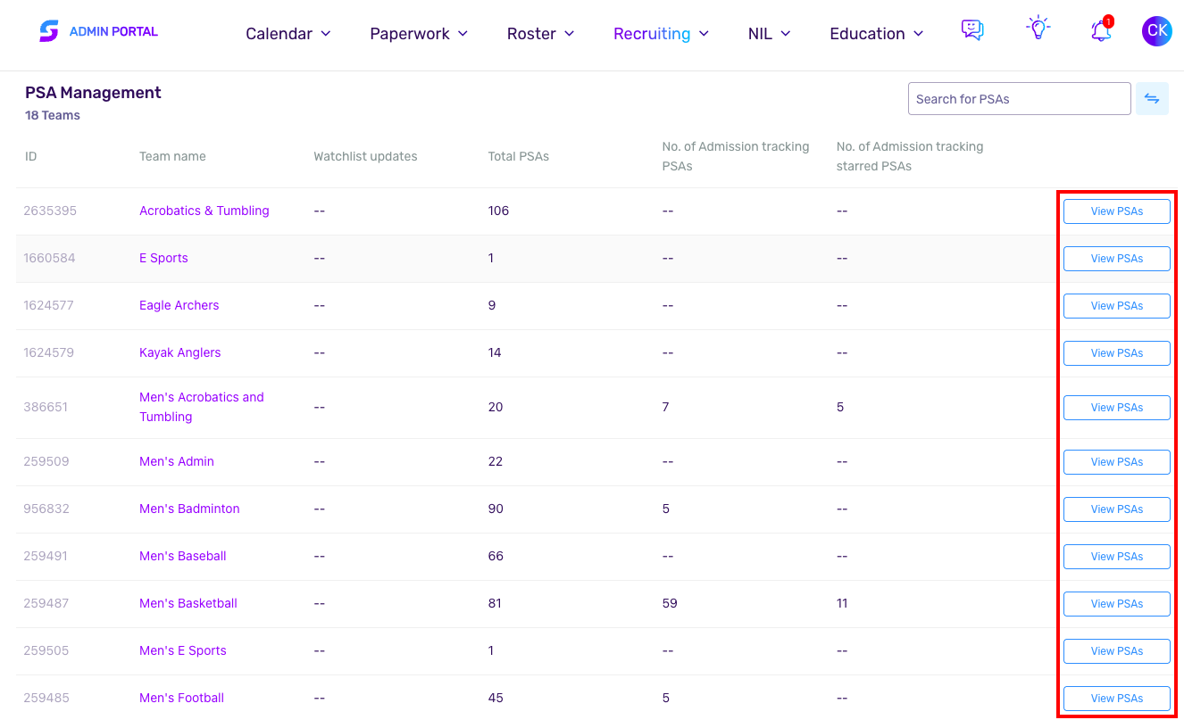
Task: Open the chat messages icon
Action: 972,30
